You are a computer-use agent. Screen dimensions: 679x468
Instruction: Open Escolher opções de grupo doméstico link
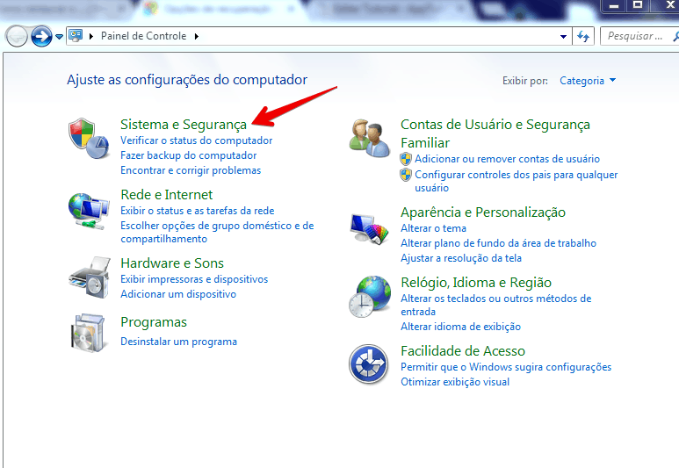217,232
